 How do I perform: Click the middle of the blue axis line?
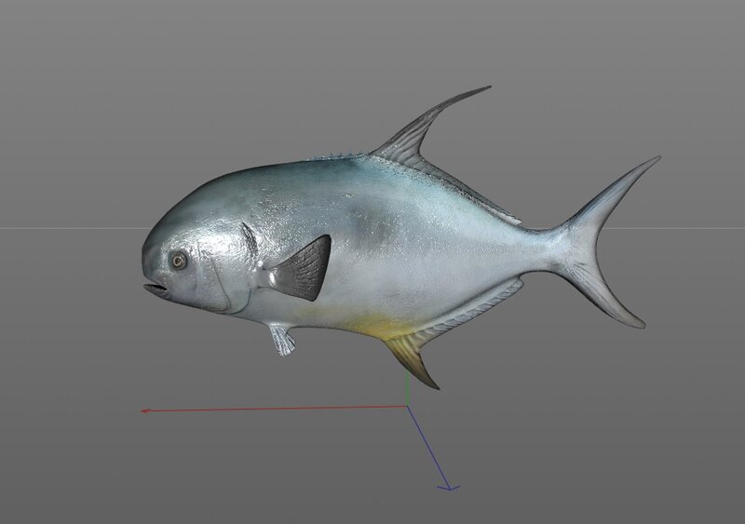click(427, 447)
